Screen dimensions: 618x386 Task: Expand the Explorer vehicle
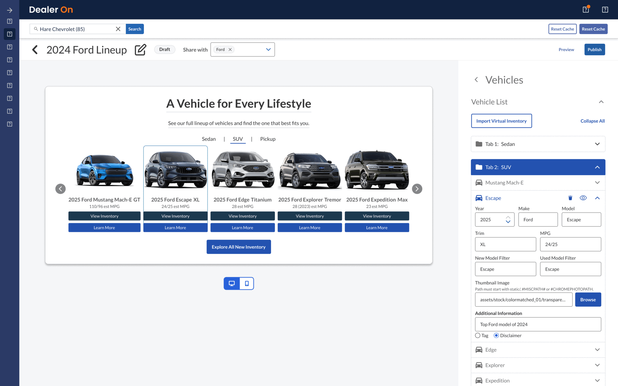[x=538, y=365]
